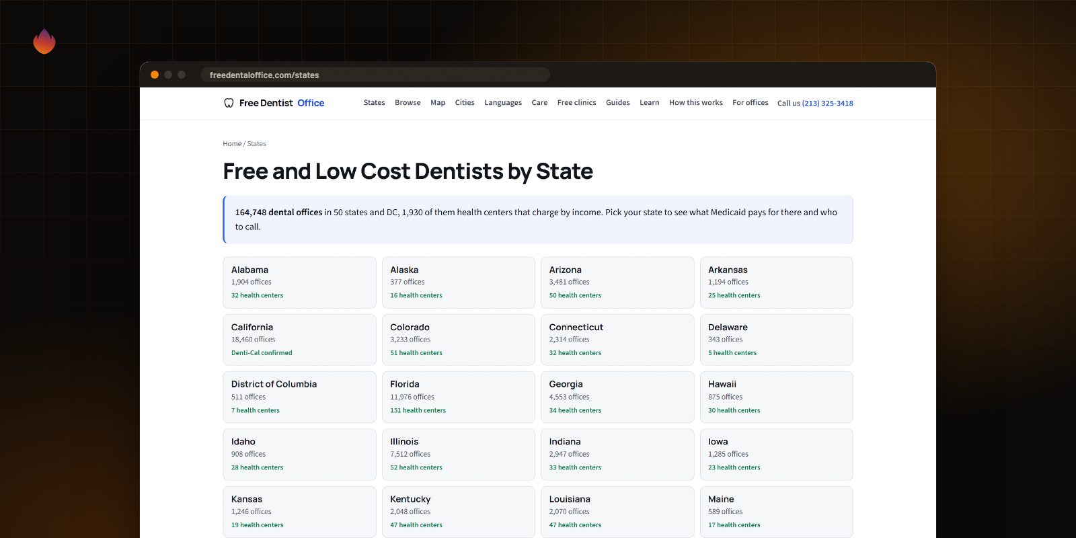Select the Kentucky state card
This screenshot has width=1076, height=538.
click(459, 512)
